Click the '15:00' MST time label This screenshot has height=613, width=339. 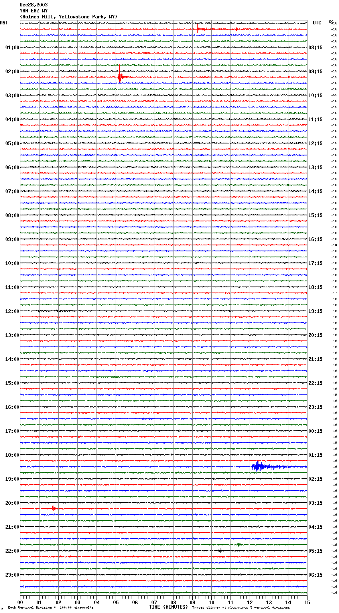point(12,383)
